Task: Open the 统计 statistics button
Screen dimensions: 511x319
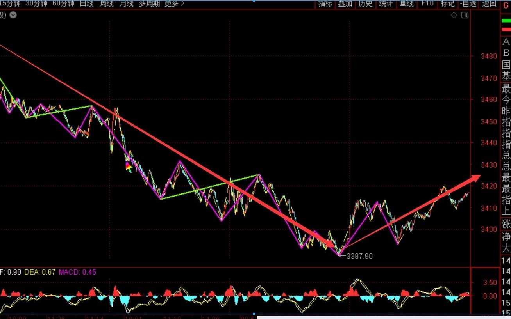Action: pyautogui.click(x=386, y=4)
